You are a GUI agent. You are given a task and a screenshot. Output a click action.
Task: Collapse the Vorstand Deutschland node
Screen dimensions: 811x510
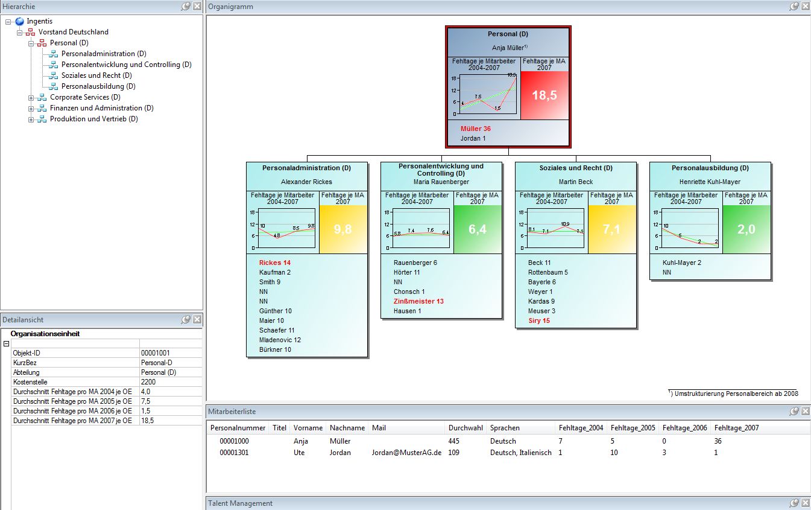click(x=19, y=32)
